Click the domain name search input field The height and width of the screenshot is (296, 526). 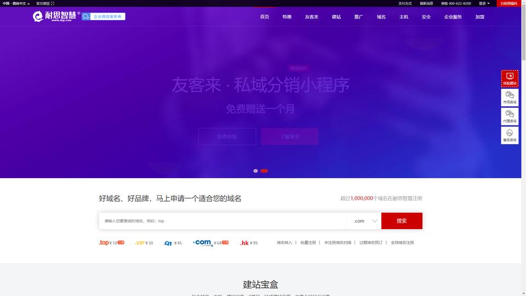click(222, 221)
